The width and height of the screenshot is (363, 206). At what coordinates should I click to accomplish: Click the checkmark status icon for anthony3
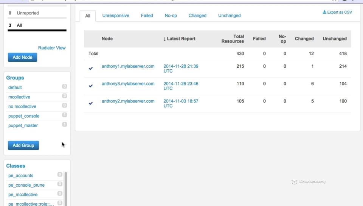pyautogui.click(x=91, y=86)
